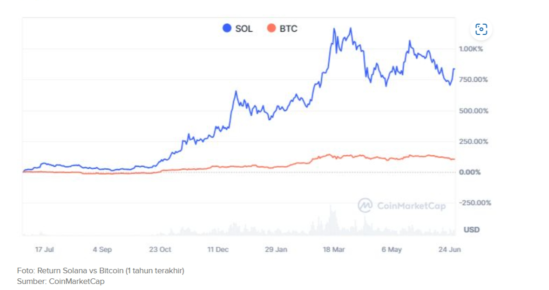Click the blue SOL legend dot
This screenshot has height=290, width=549.
pos(227,28)
